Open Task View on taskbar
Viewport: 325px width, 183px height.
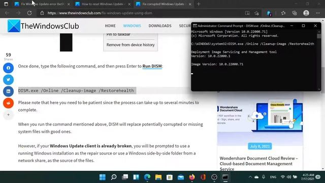pos(125,177)
